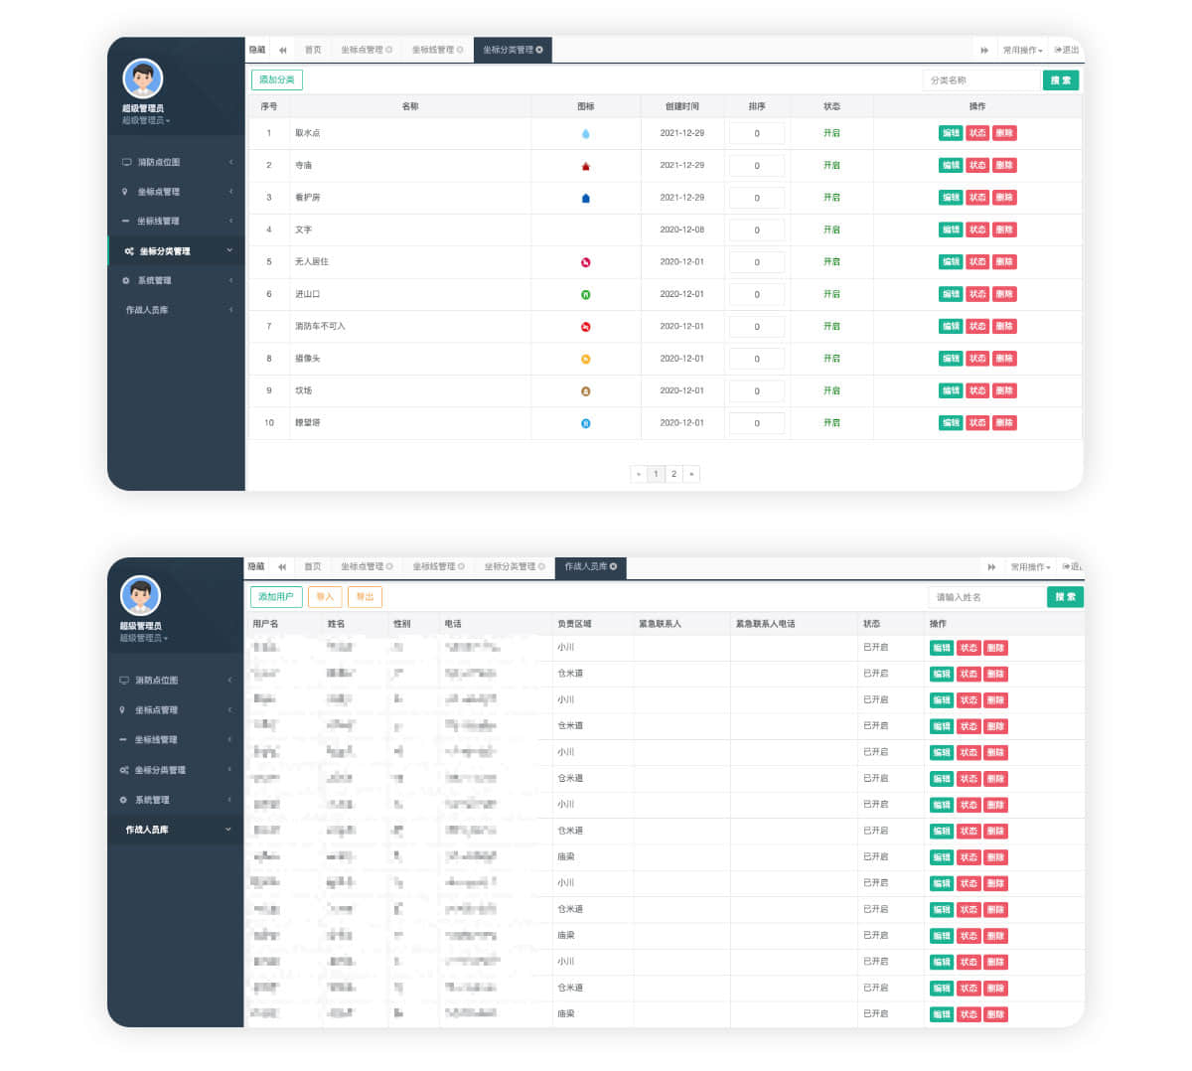Image resolution: width=1192 pixels, height=1071 pixels.
Task: Click the orange icon in the 摄像头 row
Action: pos(585,359)
